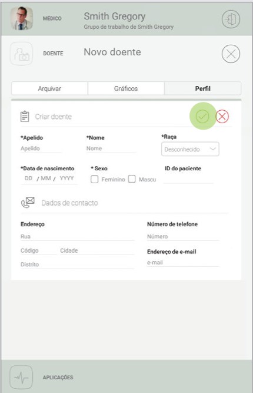Click the Grupo de trabalho de Smith Gregory text
Image resolution: width=253 pixels, height=393 pixels.
[129, 27]
